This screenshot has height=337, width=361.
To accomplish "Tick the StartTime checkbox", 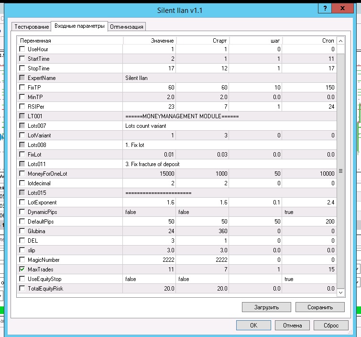I will click(x=22, y=58).
